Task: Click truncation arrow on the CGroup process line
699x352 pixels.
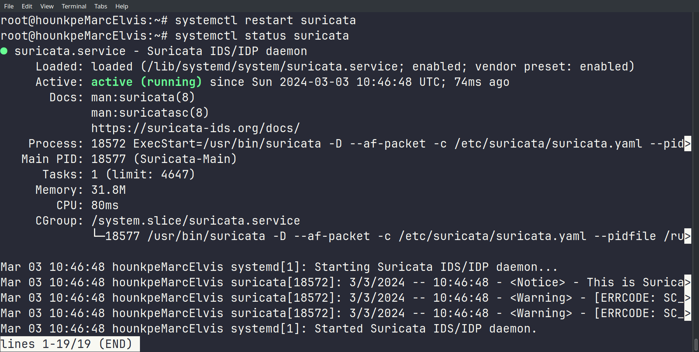Action: click(x=687, y=236)
